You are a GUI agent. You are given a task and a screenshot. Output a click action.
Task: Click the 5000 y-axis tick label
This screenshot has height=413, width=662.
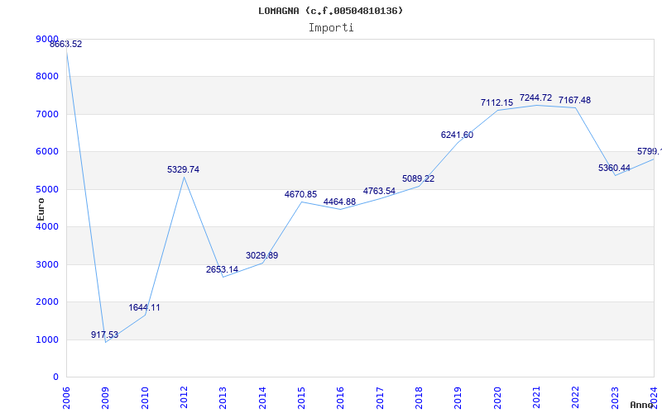[47, 190]
